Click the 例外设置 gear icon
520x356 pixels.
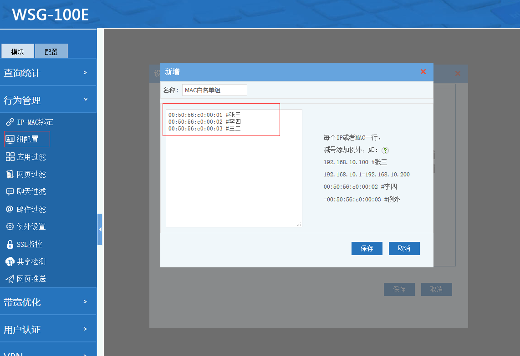tap(10, 226)
